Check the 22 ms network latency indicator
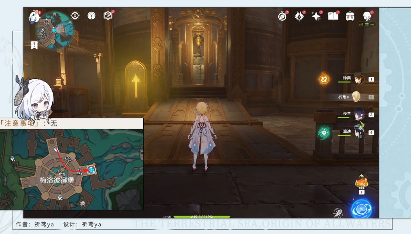Image resolution: width=411 pixels, height=234 pixels. 367,24
